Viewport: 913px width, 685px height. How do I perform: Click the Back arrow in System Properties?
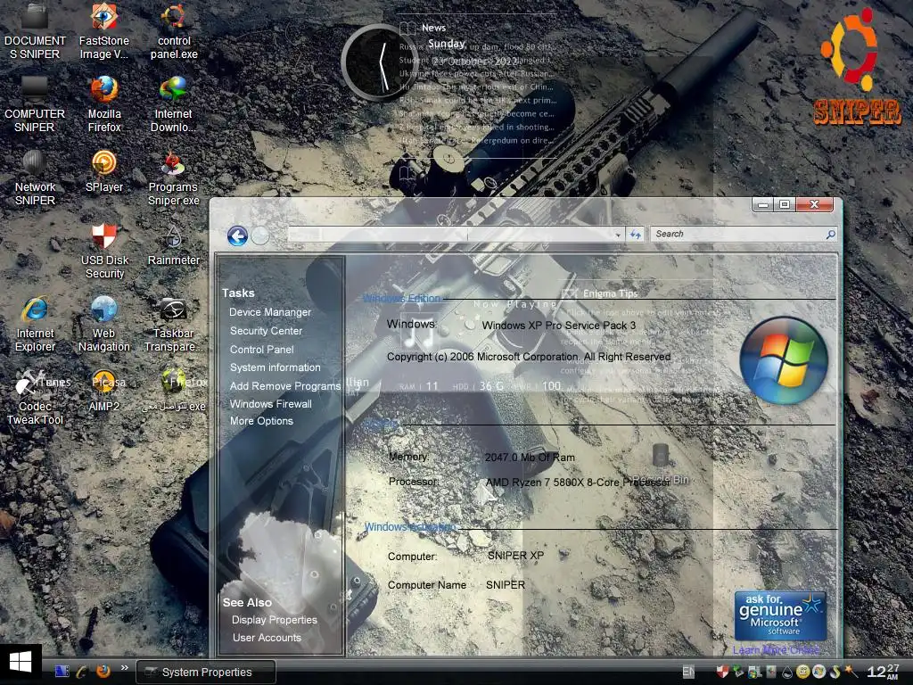[x=237, y=235]
